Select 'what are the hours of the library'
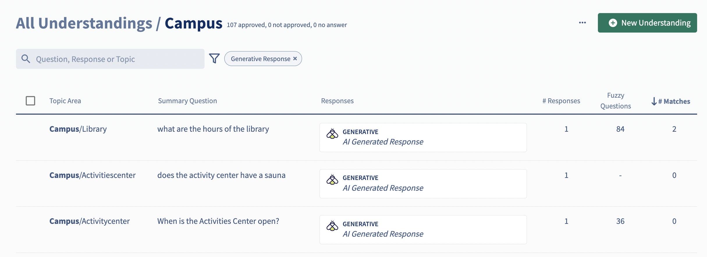Viewport: 707px width, 257px height. point(213,129)
